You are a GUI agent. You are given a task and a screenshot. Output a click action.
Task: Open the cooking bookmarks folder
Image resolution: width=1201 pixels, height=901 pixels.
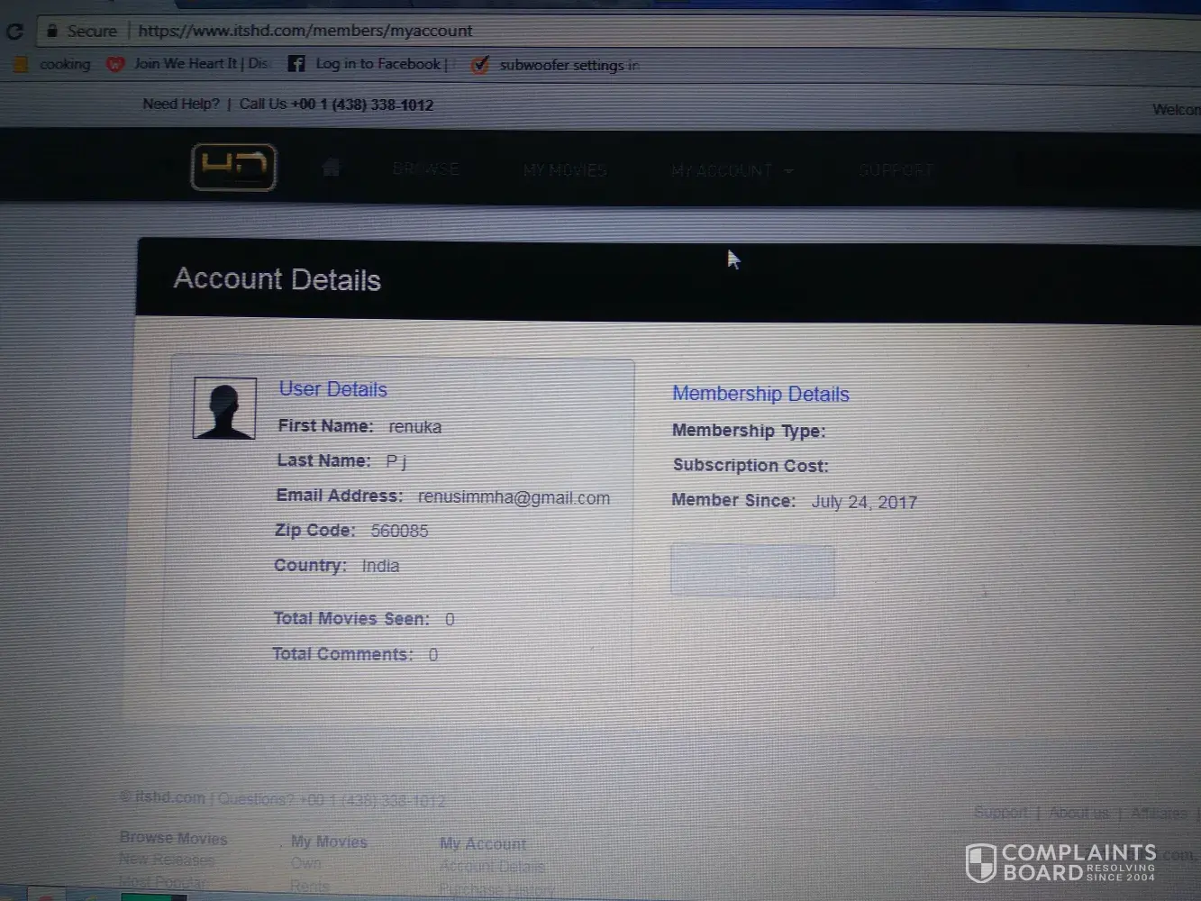[54, 64]
